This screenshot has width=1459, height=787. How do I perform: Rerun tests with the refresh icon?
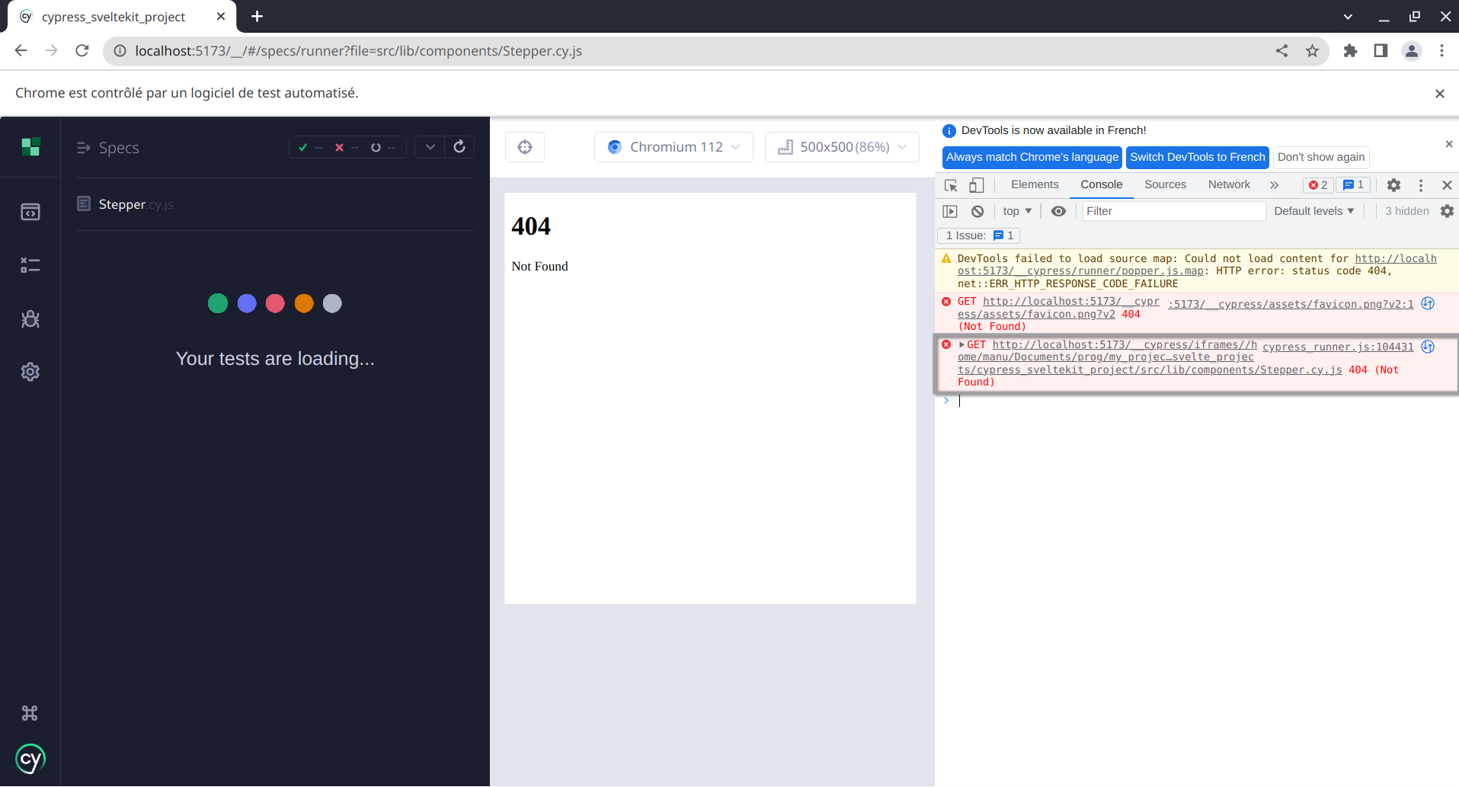coord(459,146)
